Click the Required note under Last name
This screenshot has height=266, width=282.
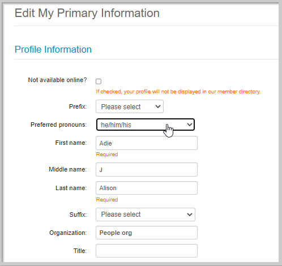coord(107,200)
